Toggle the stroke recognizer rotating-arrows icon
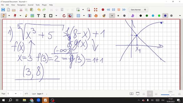The image size is (183, 103). pos(64,16)
